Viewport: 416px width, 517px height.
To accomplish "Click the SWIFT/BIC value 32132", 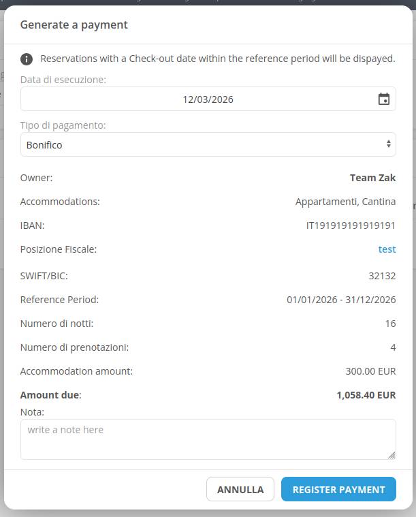I will [382, 276].
